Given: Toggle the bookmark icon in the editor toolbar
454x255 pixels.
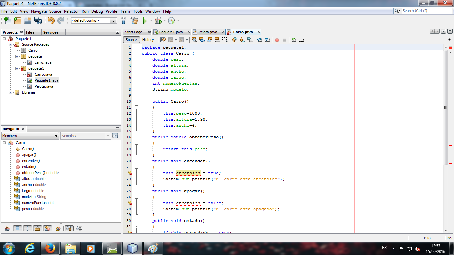Looking at the screenshot, I should coord(250,40).
